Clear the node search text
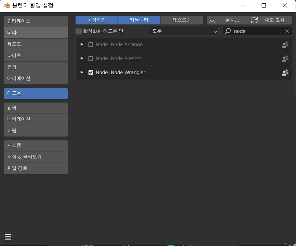Viewport: 296px width, 246px height. click(287, 31)
